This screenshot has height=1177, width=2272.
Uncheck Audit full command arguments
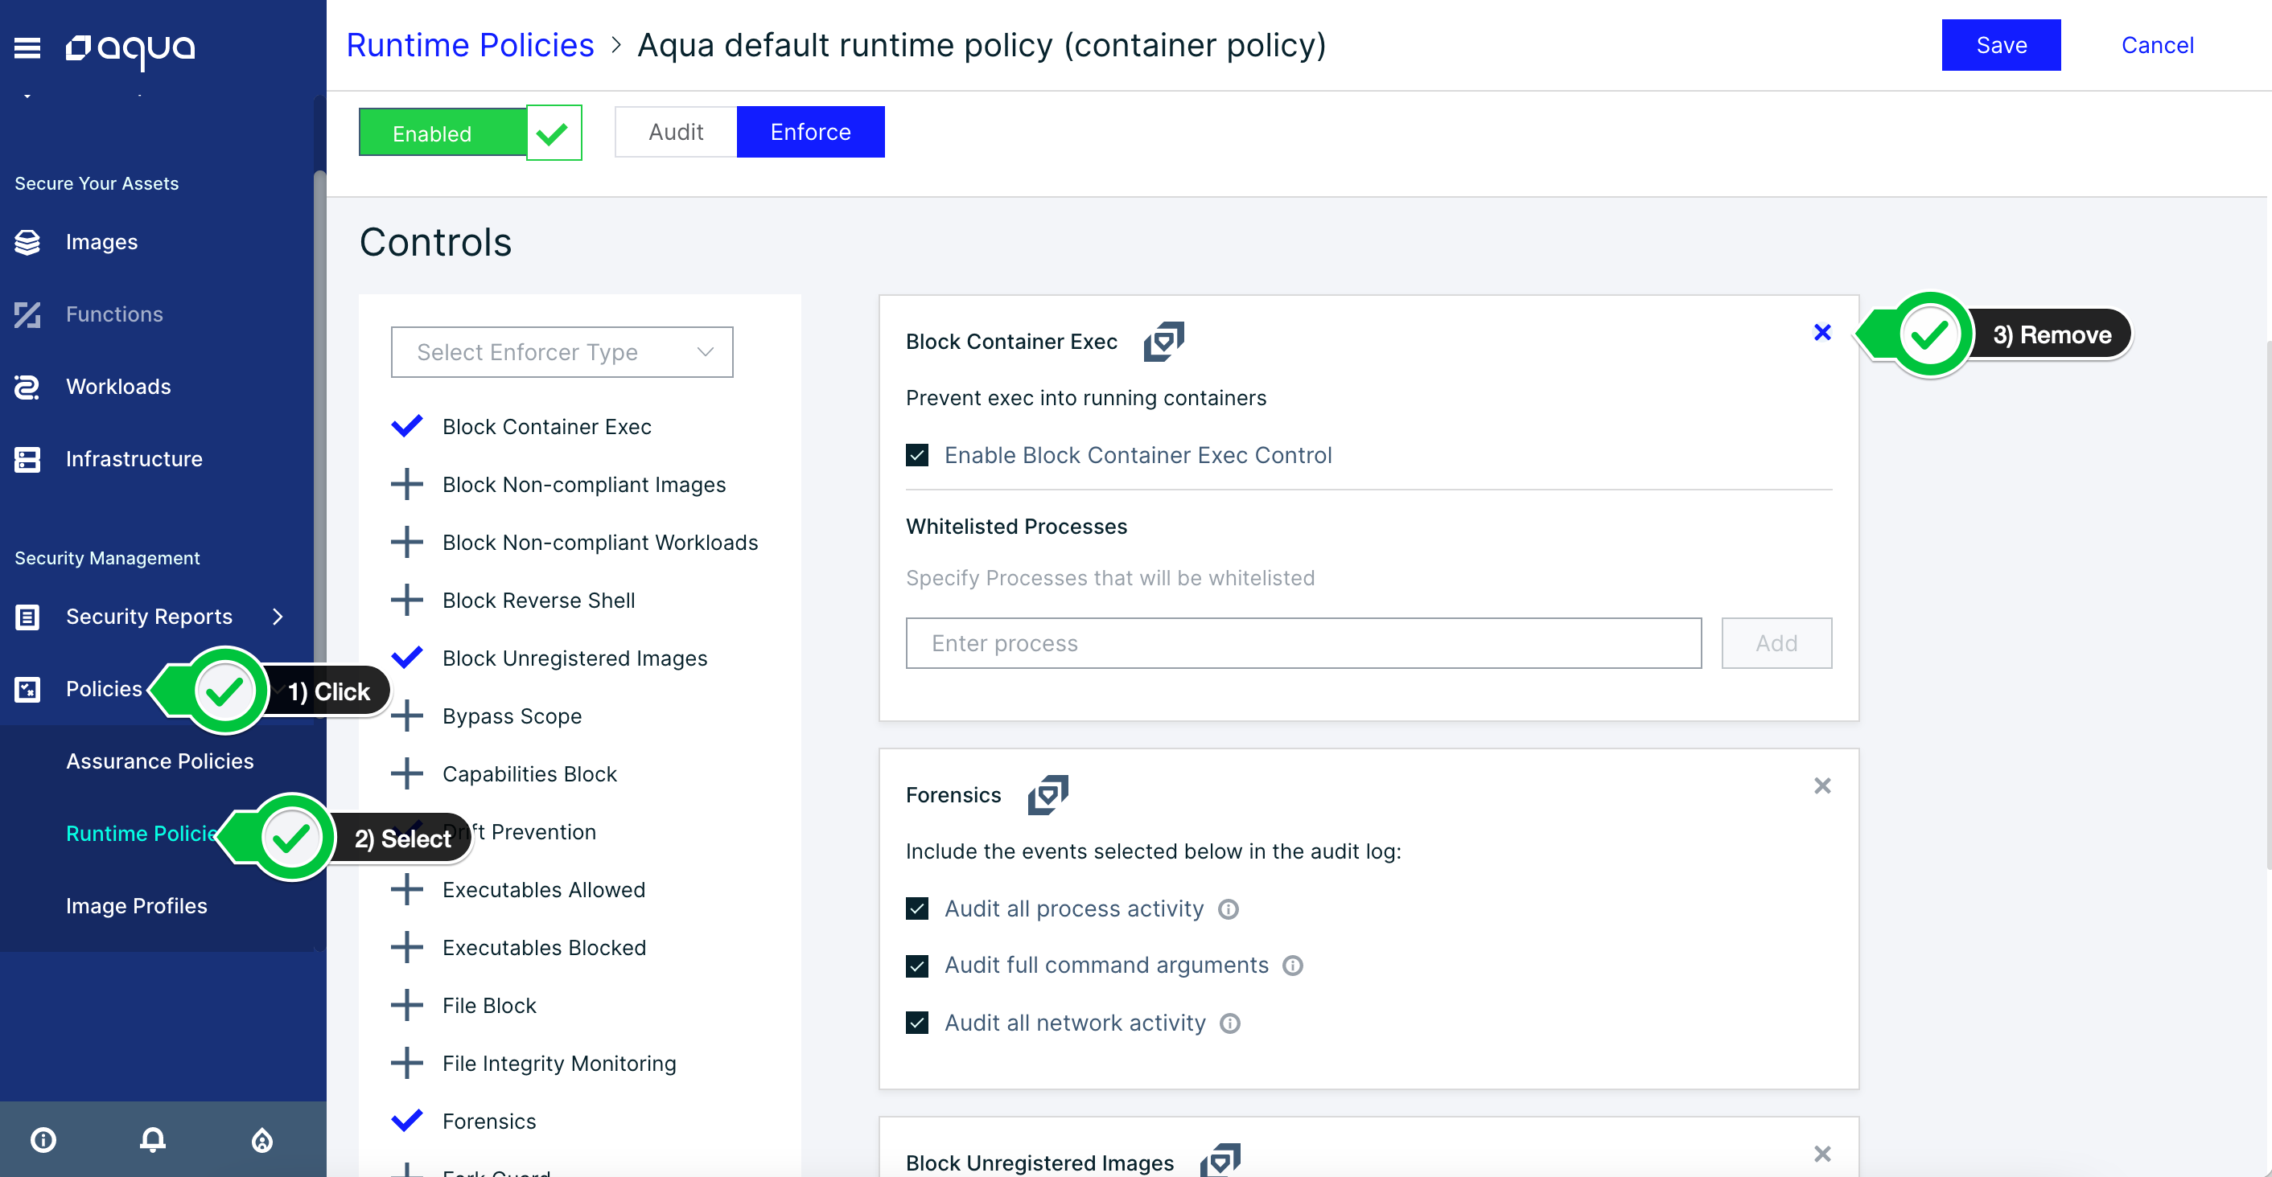(x=916, y=966)
